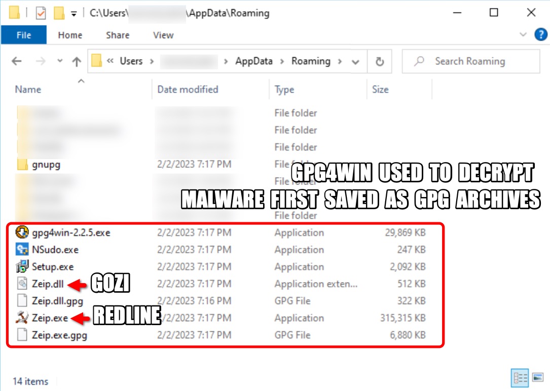Sort by the Date modified column
This screenshot has height=391, width=550.
click(188, 89)
